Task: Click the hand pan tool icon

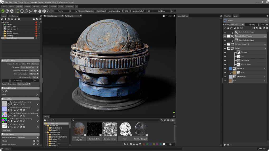Action: 40,11
